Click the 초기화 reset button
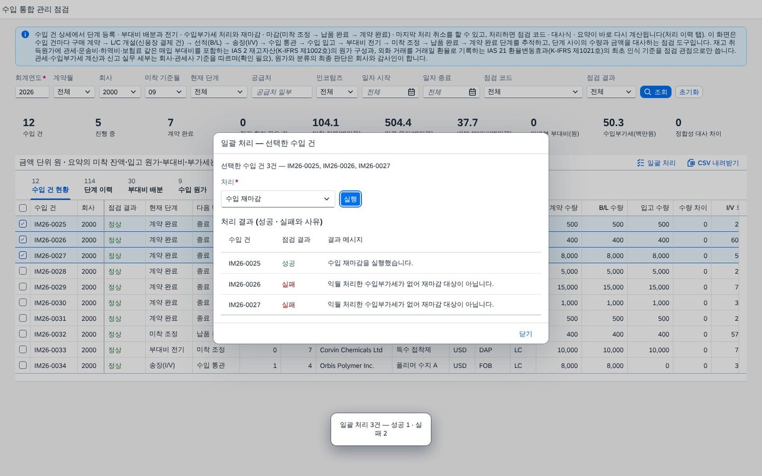 [x=689, y=92]
